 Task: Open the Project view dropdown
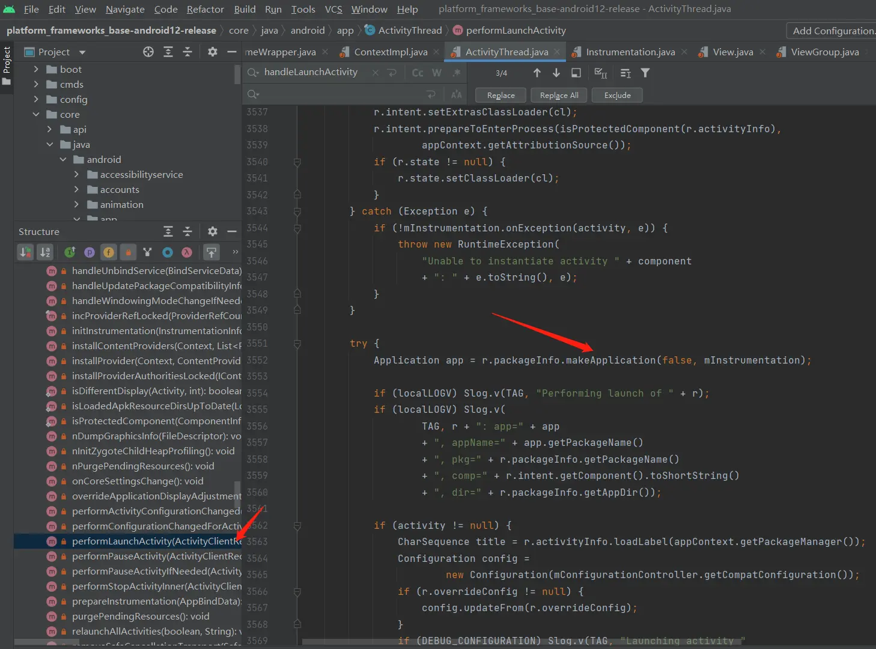[x=82, y=52]
